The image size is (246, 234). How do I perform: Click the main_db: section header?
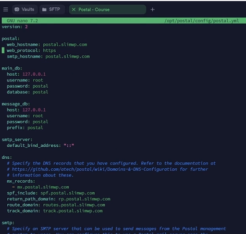[12, 68]
